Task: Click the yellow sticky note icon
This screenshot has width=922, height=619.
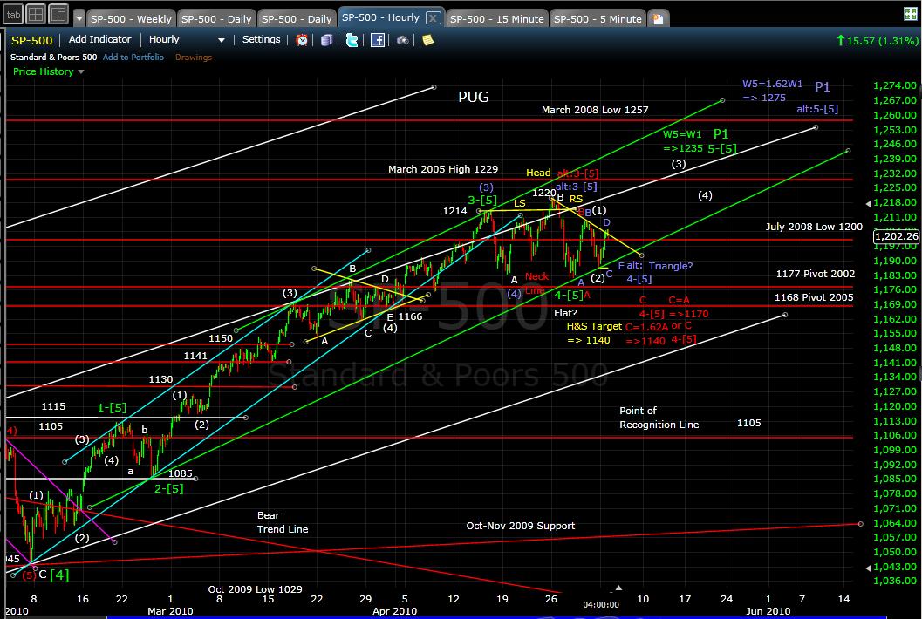Action: click(428, 40)
